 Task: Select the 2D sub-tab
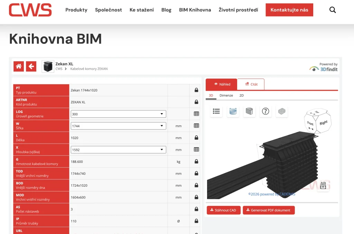[242, 96]
